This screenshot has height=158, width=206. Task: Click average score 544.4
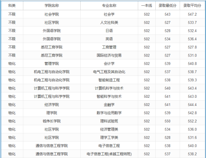(192, 105)
